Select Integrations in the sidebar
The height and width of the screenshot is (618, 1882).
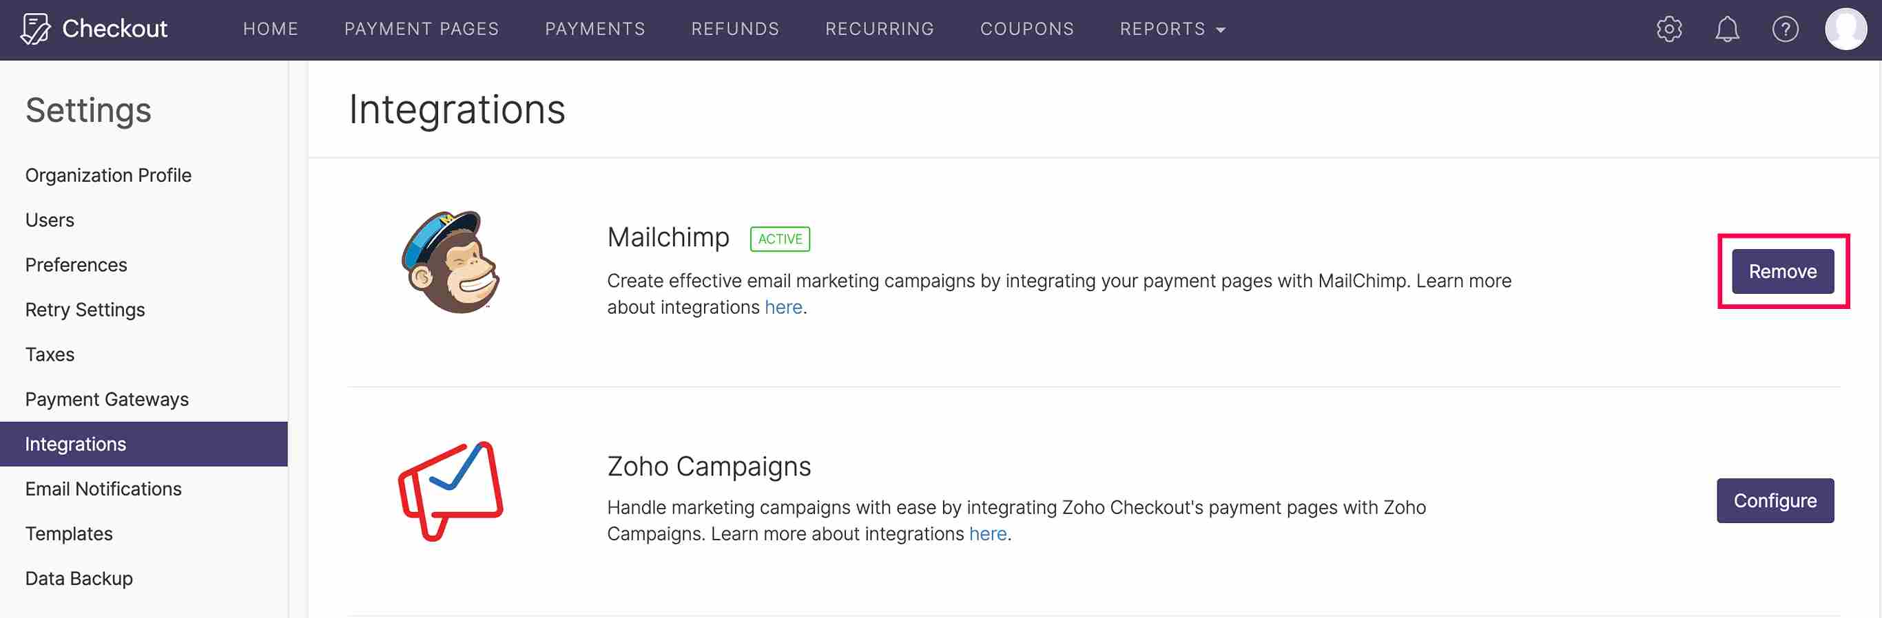pos(75,444)
